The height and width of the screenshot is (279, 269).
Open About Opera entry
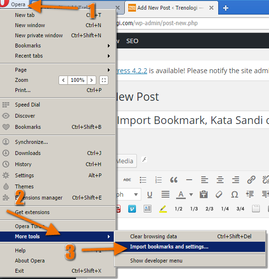click(58, 261)
